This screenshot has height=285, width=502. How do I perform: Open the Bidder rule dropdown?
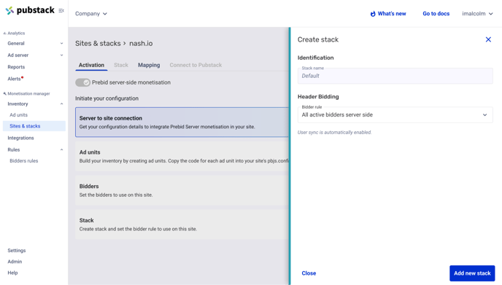point(395,115)
